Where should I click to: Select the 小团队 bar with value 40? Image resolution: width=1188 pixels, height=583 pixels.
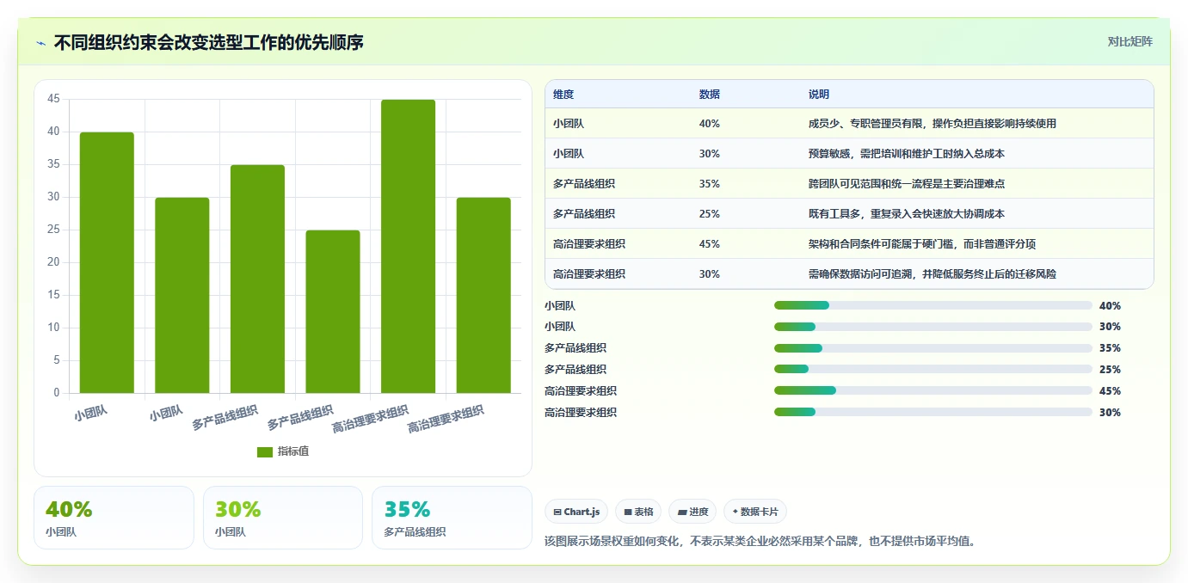point(107,262)
